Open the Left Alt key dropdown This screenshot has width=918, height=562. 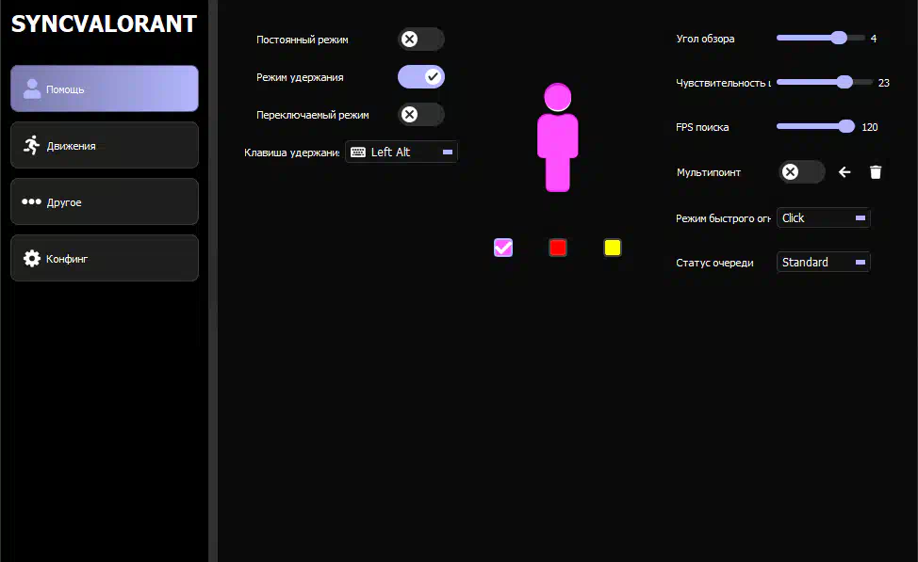402,152
